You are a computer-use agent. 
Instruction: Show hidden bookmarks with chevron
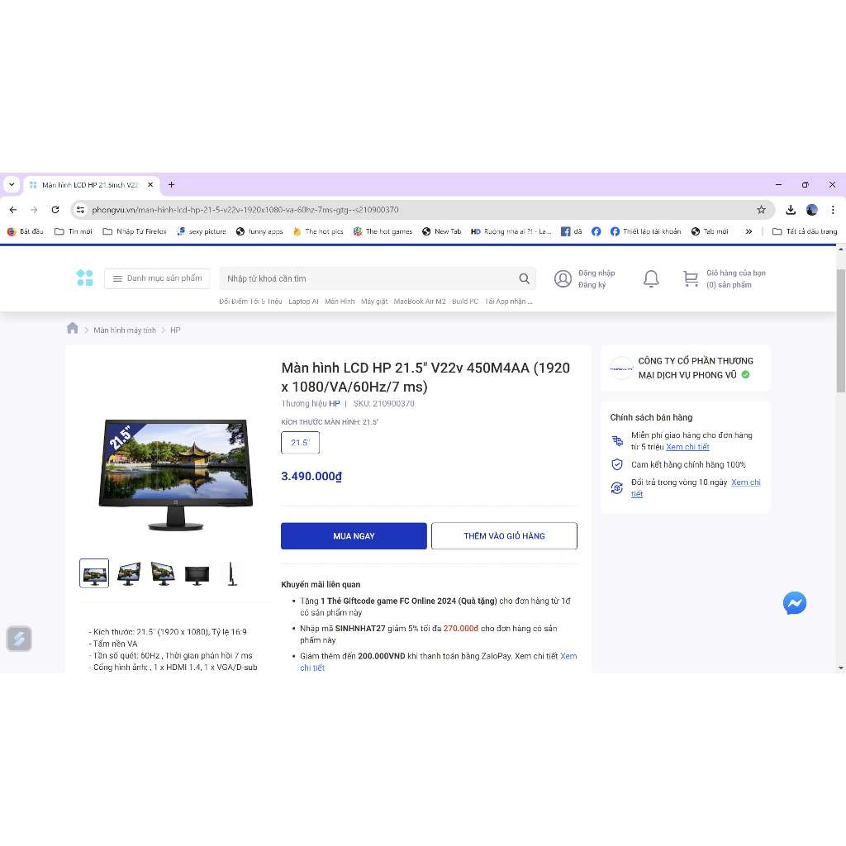(749, 232)
